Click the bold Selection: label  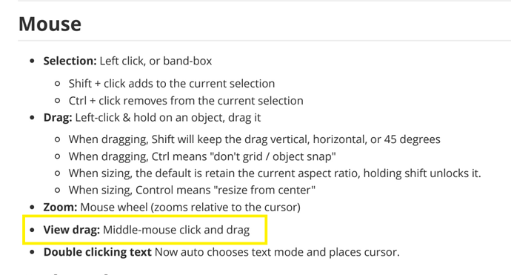(70, 61)
